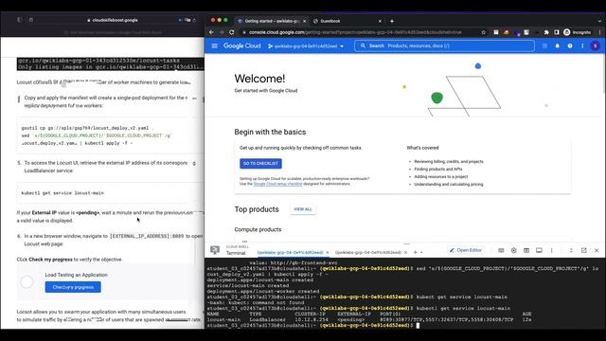Open the purple account avatar
Image resolution: width=606 pixels, height=341 pixels.
click(596, 46)
